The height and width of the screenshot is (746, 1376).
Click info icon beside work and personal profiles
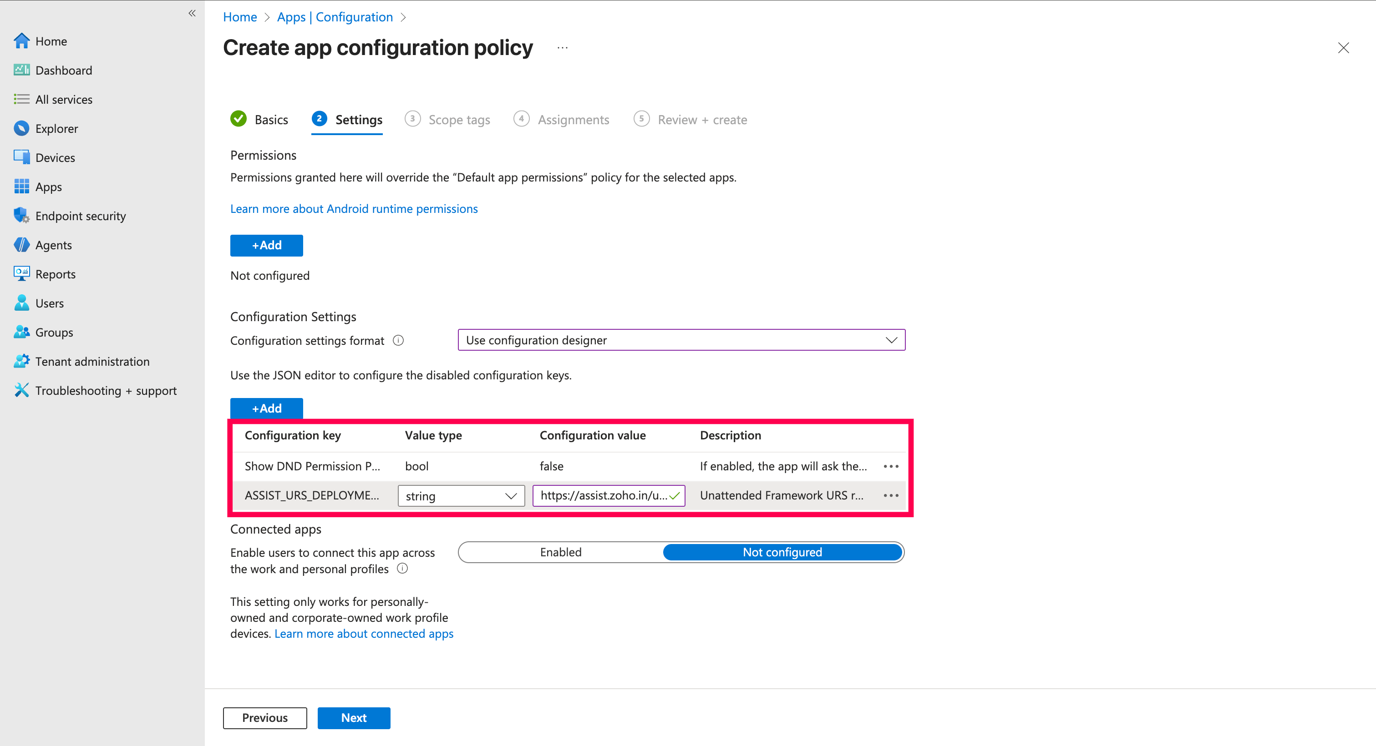[402, 569]
